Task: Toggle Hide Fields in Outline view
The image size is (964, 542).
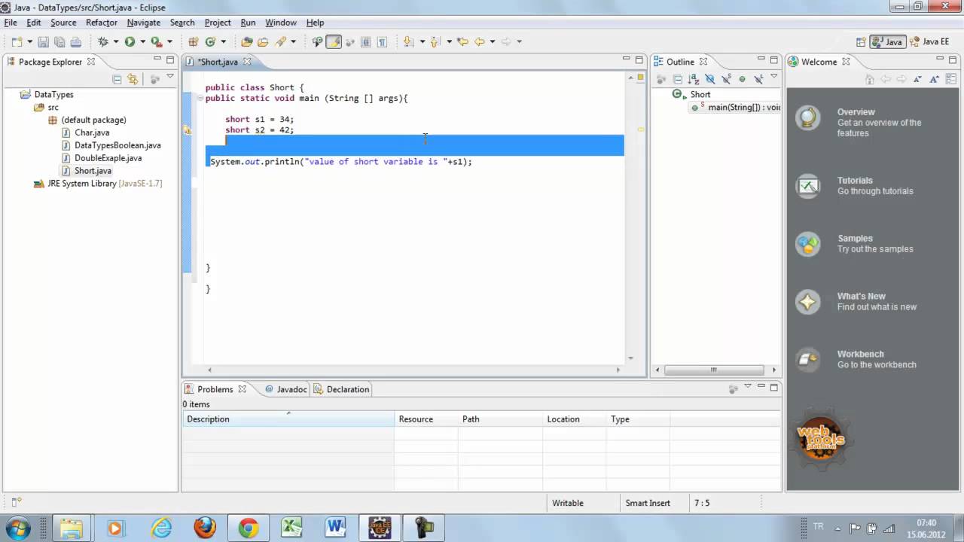Action: pyautogui.click(x=709, y=79)
